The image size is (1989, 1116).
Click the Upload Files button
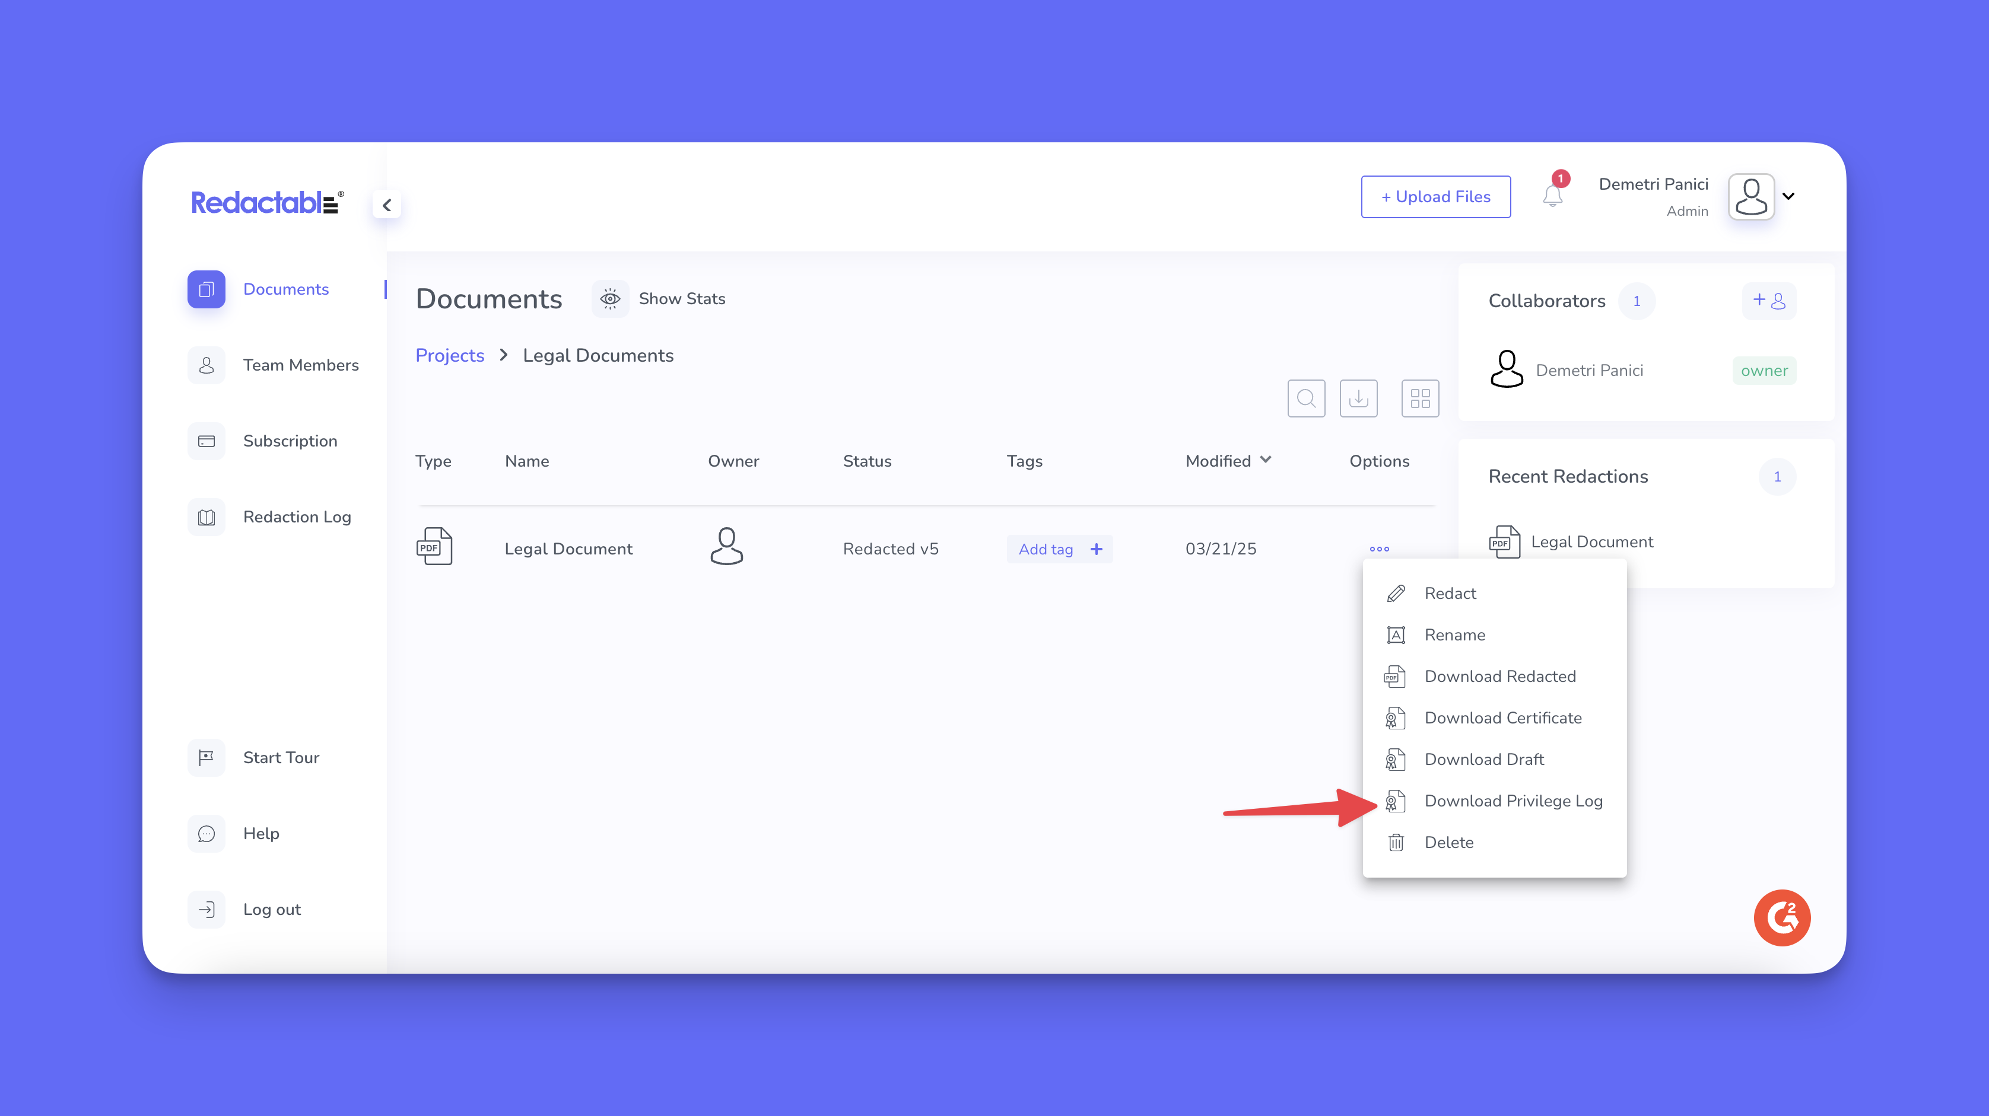(1435, 197)
